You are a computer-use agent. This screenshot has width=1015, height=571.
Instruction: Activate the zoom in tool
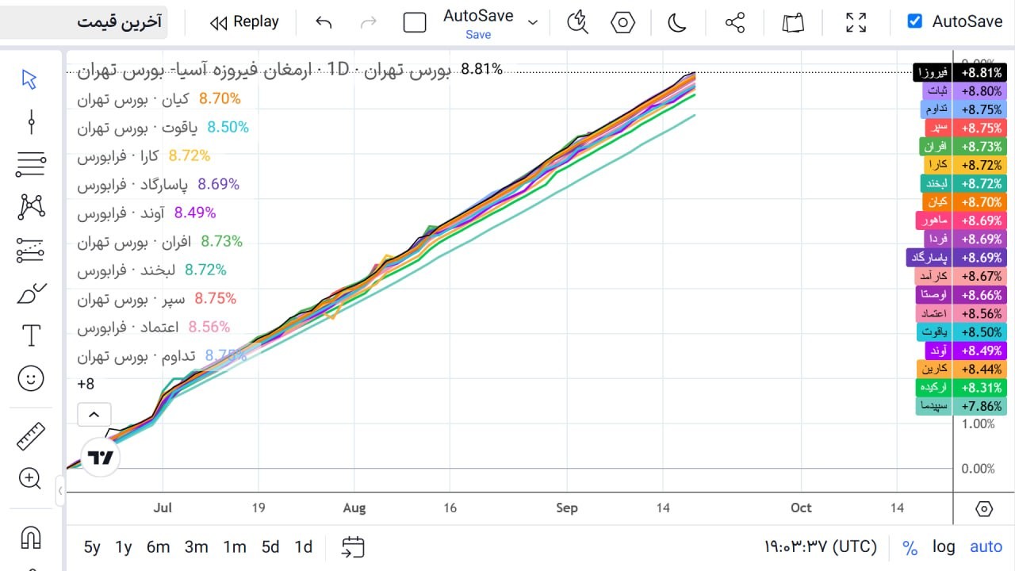pyautogui.click(x=30, y=478)
